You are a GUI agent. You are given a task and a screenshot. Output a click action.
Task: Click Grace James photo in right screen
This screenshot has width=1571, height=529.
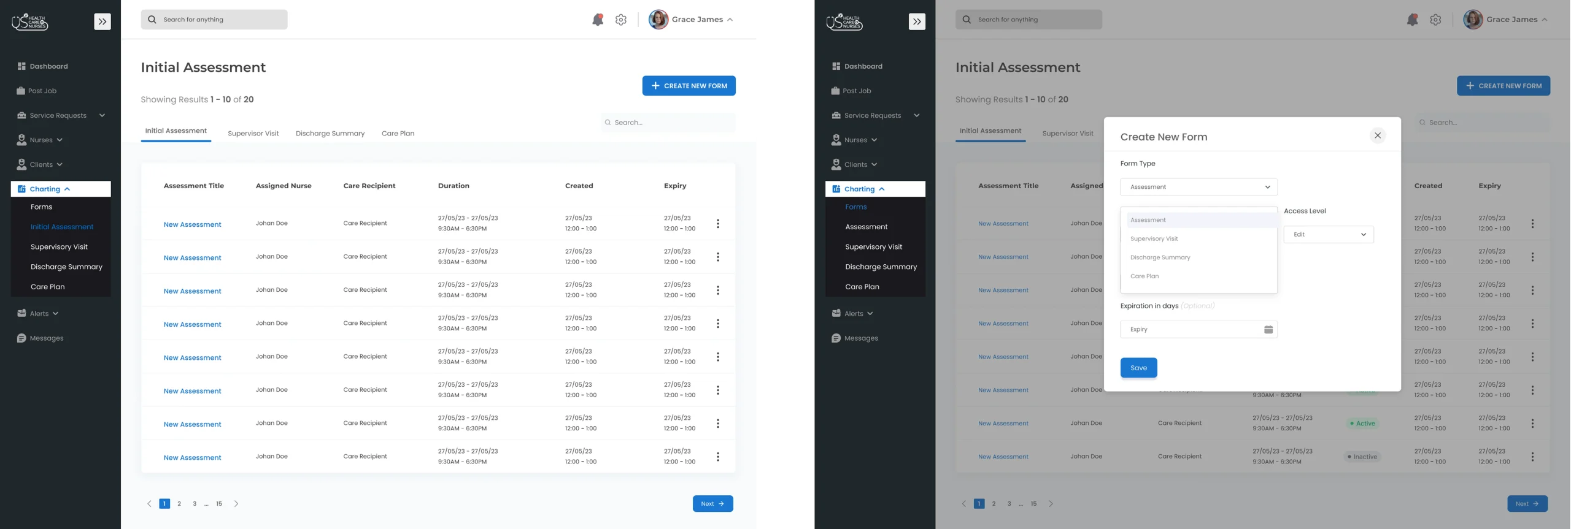click(1473, 20)
